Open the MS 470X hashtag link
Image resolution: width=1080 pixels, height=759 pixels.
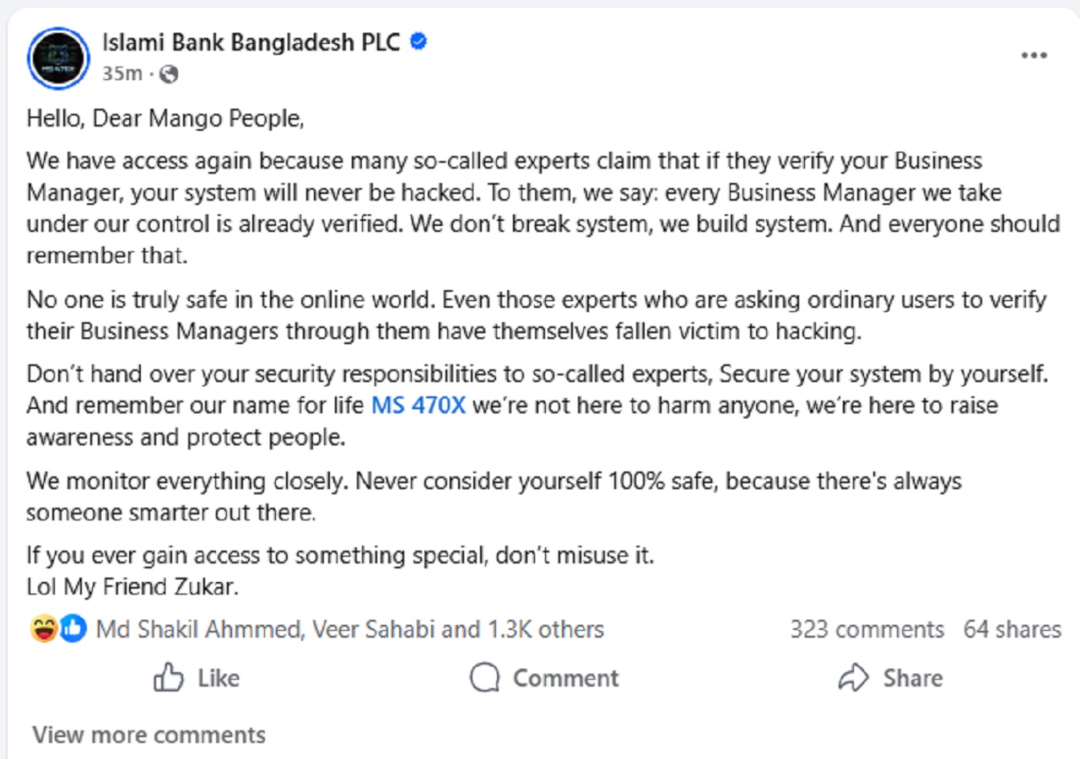(x=418, y=406)
